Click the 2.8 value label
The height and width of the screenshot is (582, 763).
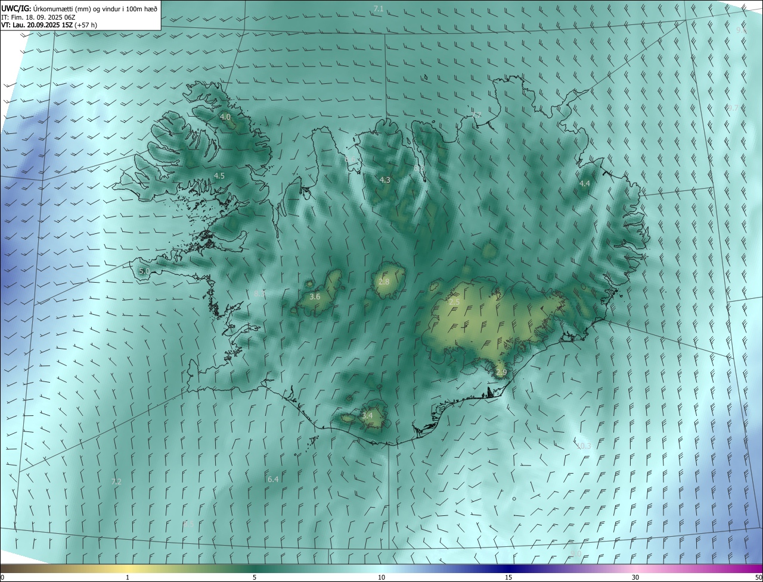click(x=384, y=281)
